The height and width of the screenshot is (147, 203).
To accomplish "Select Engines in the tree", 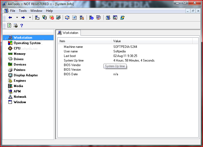I will point(20,81).
